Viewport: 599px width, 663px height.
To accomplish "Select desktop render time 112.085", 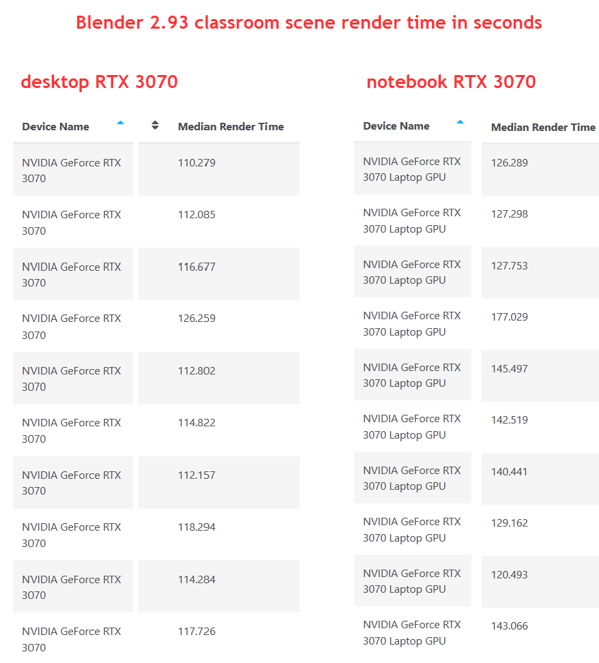I will click(x=196, y=215).
